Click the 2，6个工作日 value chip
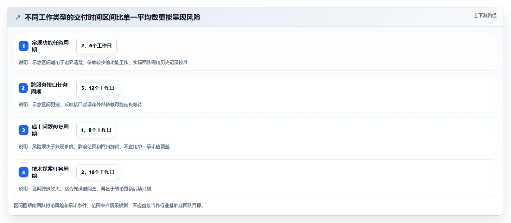Viewport: 511px width, 223px height. (96, 46)
